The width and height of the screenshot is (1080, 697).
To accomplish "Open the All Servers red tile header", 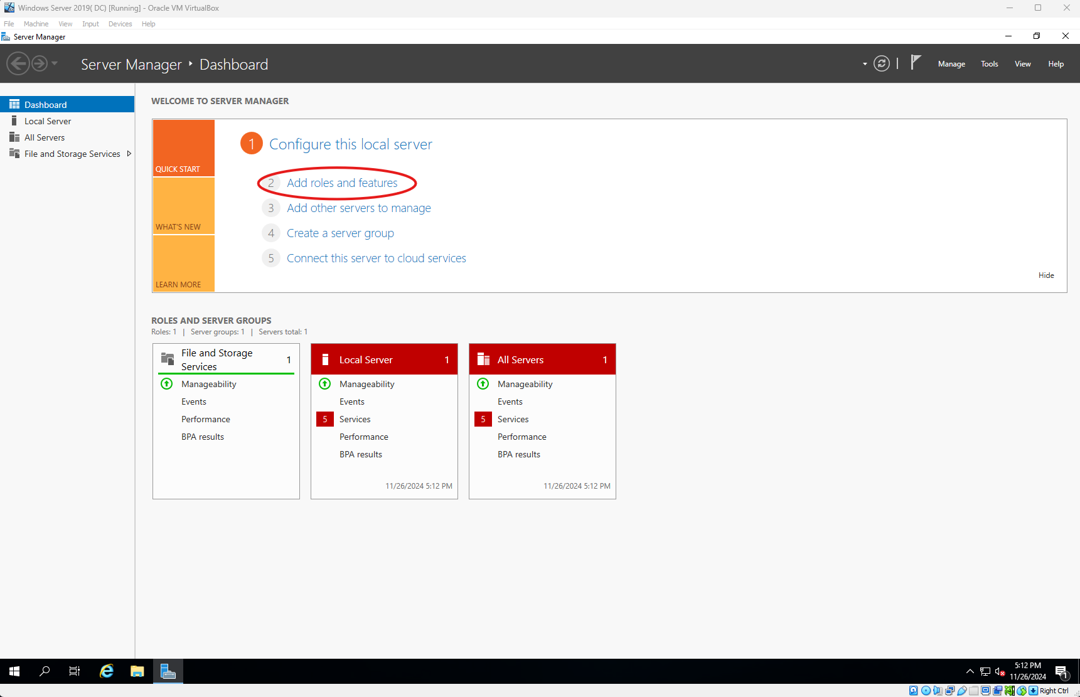I will tap(542, 359).
